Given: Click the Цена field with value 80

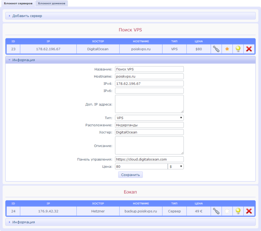Looking at the screenshot, I should pyautogui.click(x=141, y=166).
